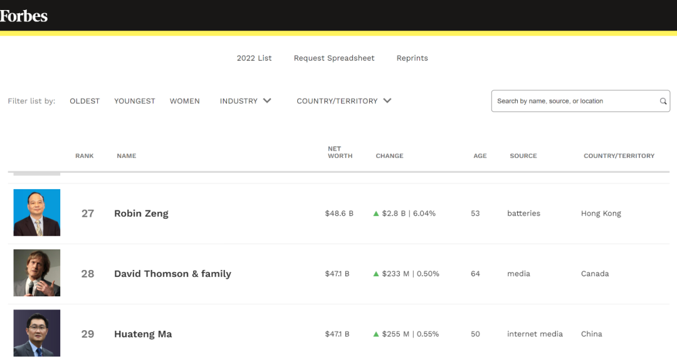Sort by the Change column header
This screenshot has height=364, width=677.
[x=389, y=156]
